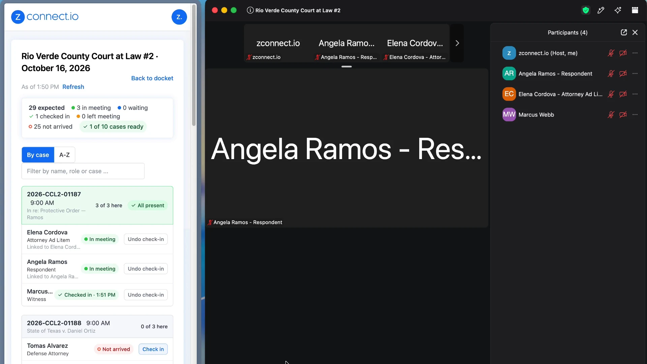The width and height of the screenshot is (647, 364).
Task: Click Marcus Webb's camera off icon
Action: click(x=623, y=115)
